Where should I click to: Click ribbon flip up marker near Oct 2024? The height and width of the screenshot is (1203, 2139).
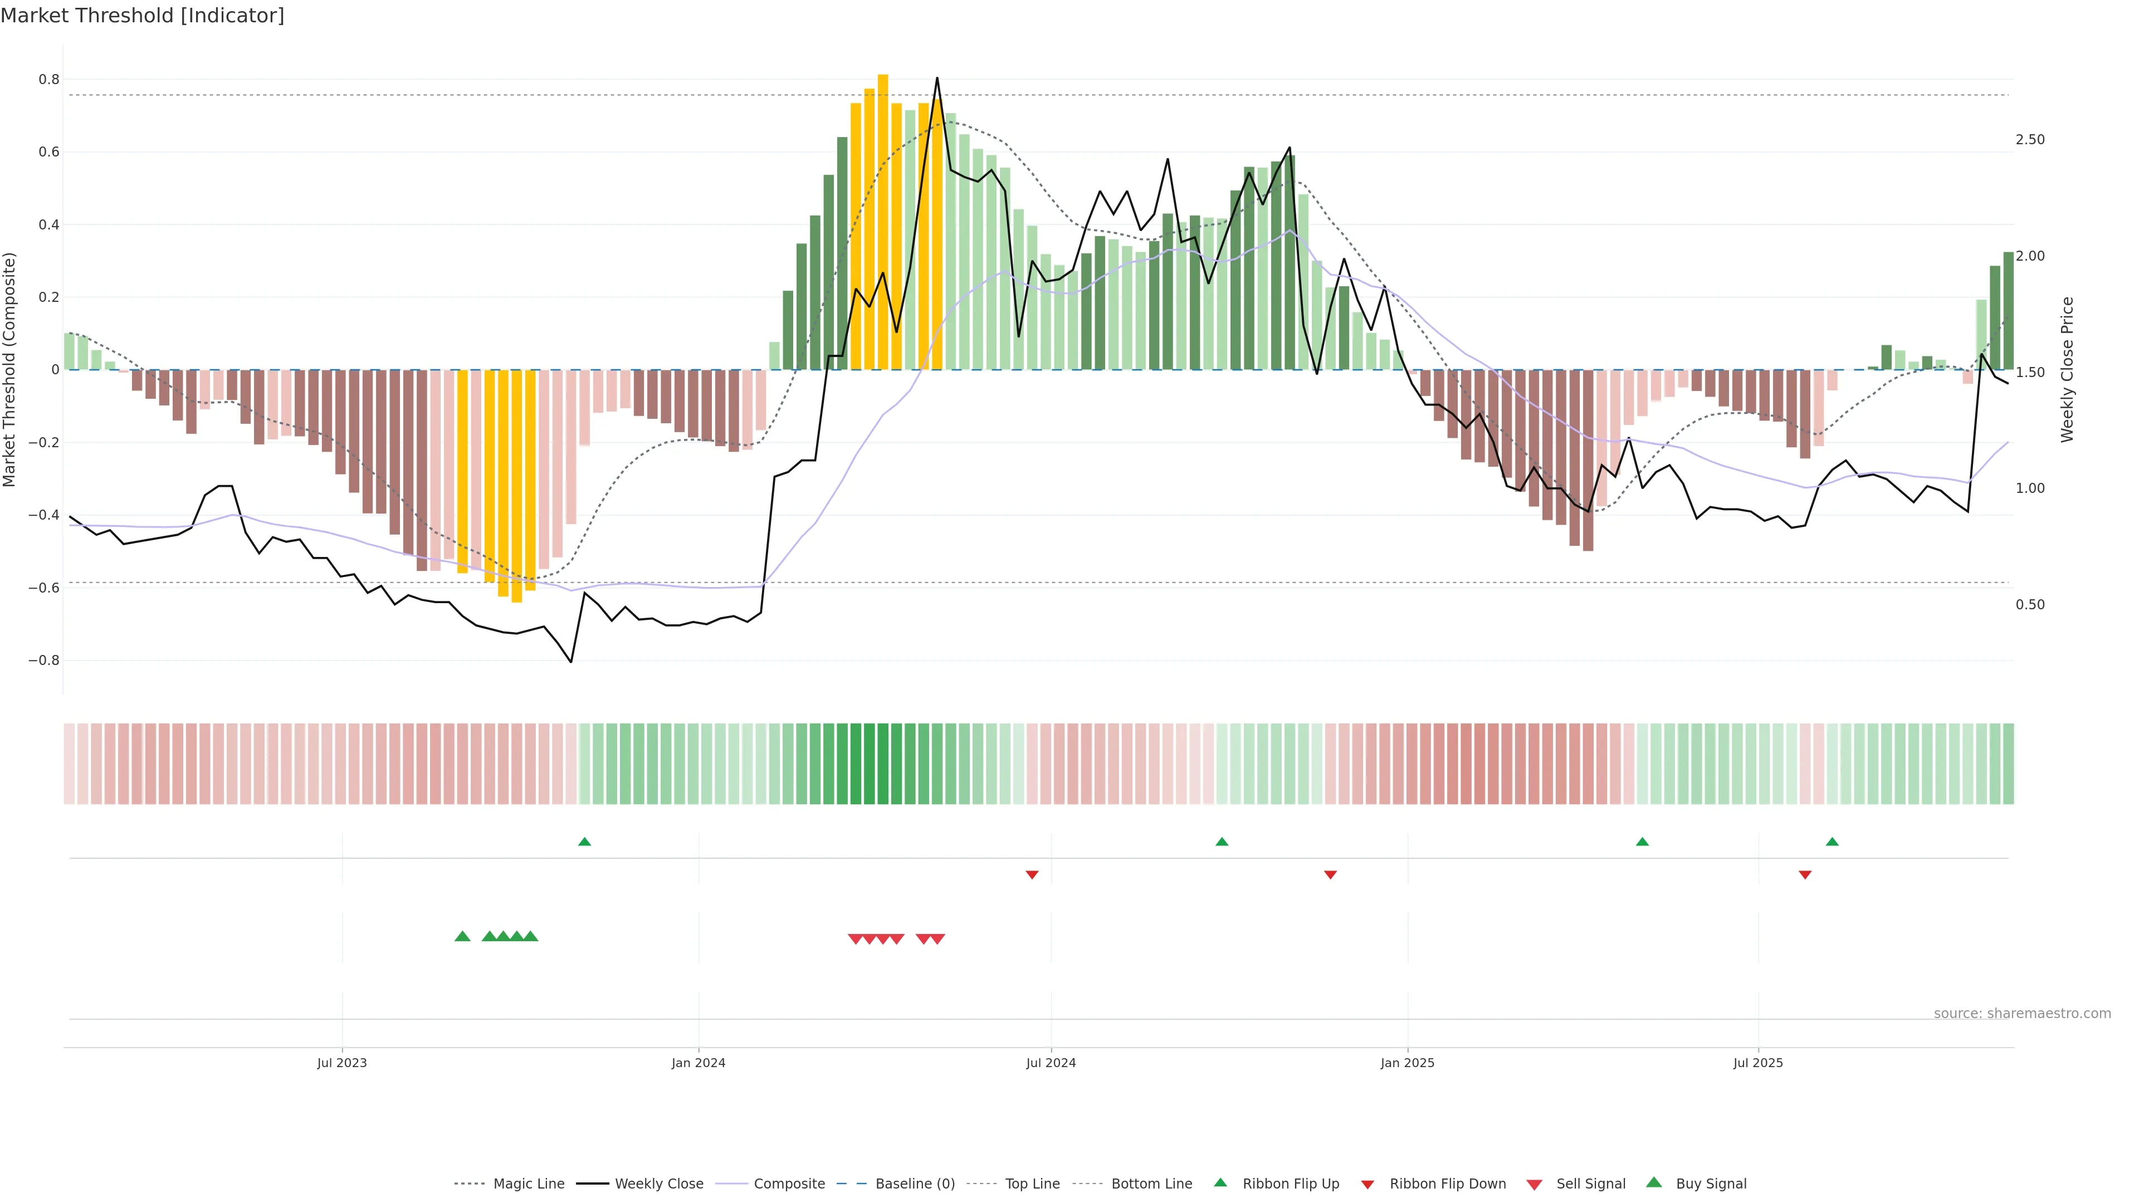1222,842
